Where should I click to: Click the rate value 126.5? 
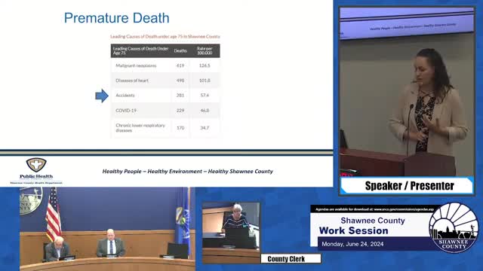tap(205, 65)
